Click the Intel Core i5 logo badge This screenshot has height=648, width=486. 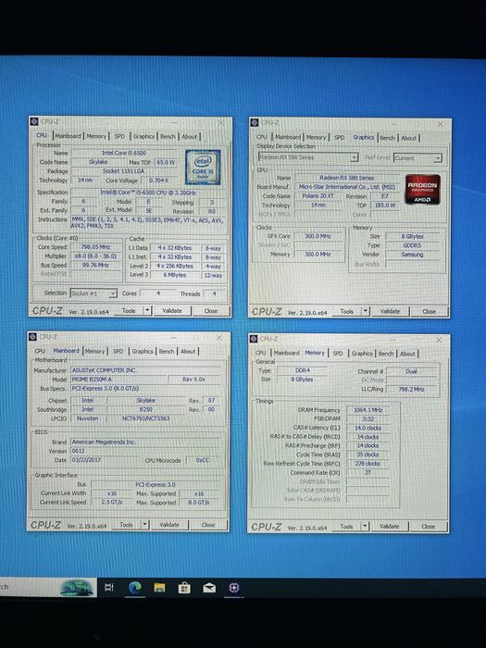203,167
